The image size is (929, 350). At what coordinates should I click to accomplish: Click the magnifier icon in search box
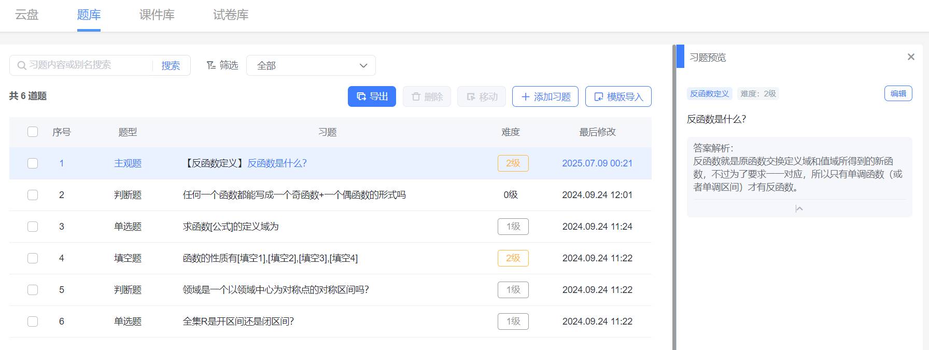click(22, 65)
